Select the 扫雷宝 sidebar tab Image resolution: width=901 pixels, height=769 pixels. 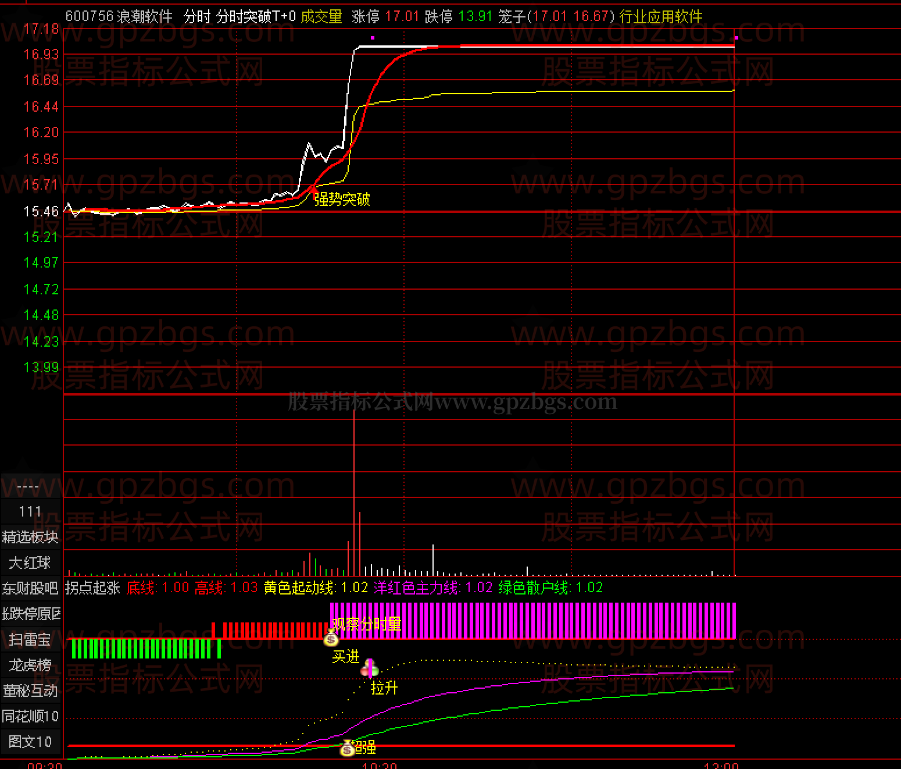click(x=30, y=639)
